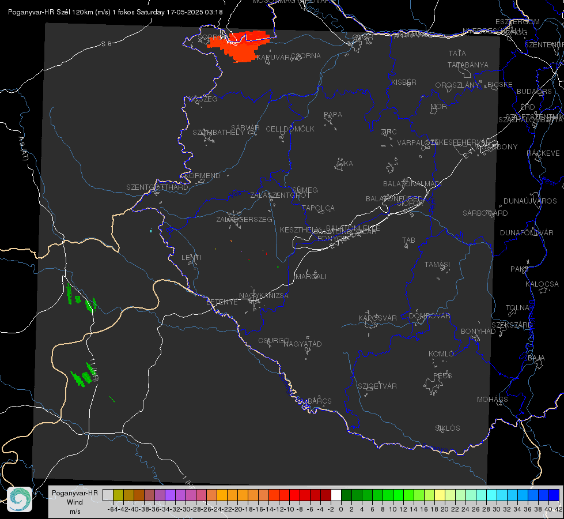The width and height of the screenshot is (564, 519).
Task: Click the LENTI city label
Action: point(191,258)
